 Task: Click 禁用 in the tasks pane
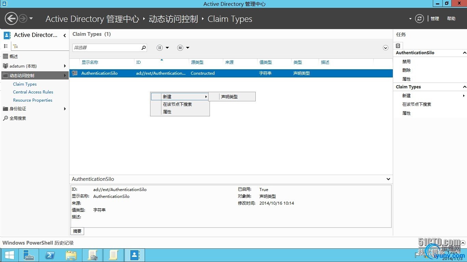406,62
